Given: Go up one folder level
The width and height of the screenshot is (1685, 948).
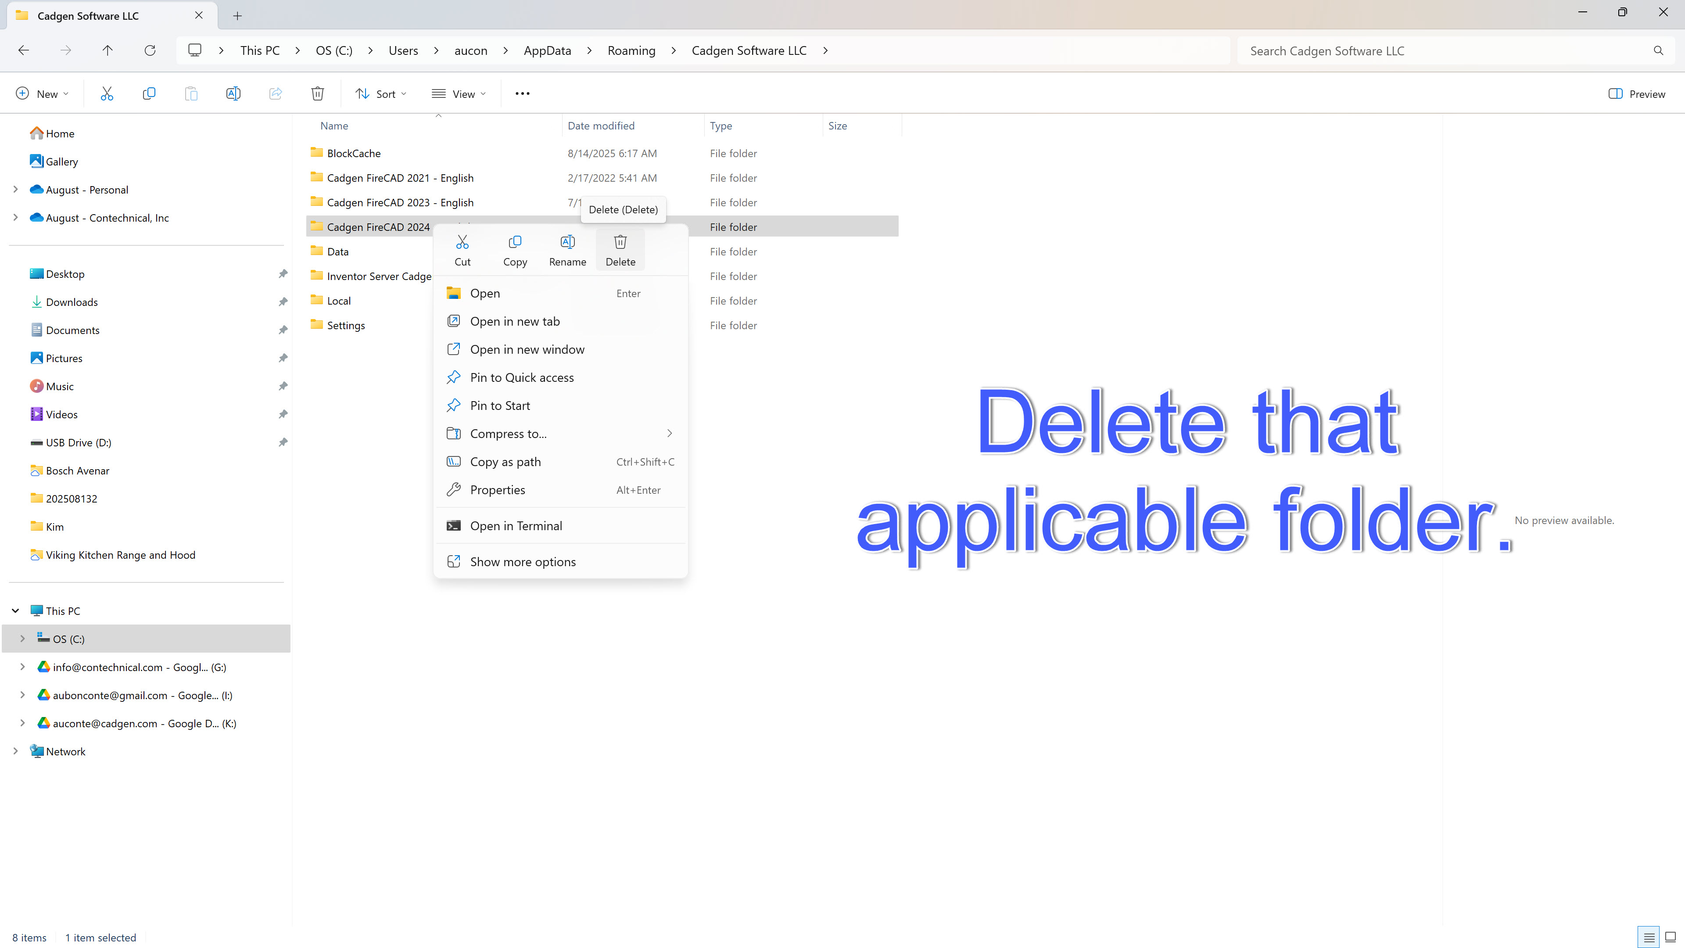Looking at the screenshot, I should pos(108,50).
